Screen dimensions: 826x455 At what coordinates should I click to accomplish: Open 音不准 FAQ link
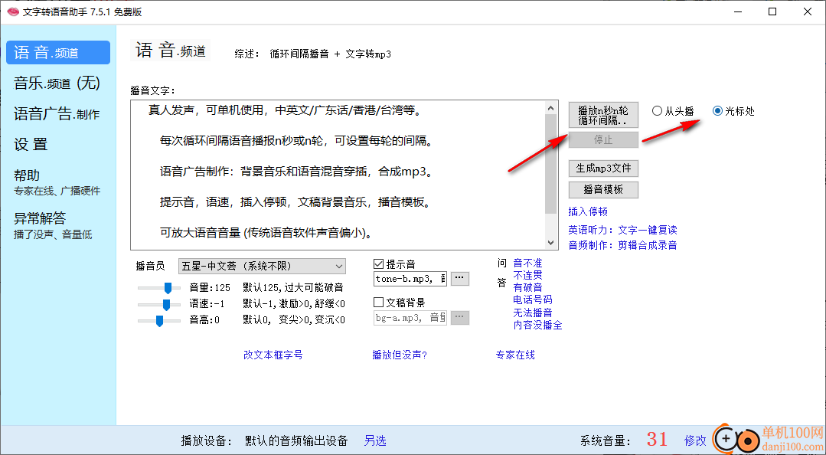(x=527, y=263)
